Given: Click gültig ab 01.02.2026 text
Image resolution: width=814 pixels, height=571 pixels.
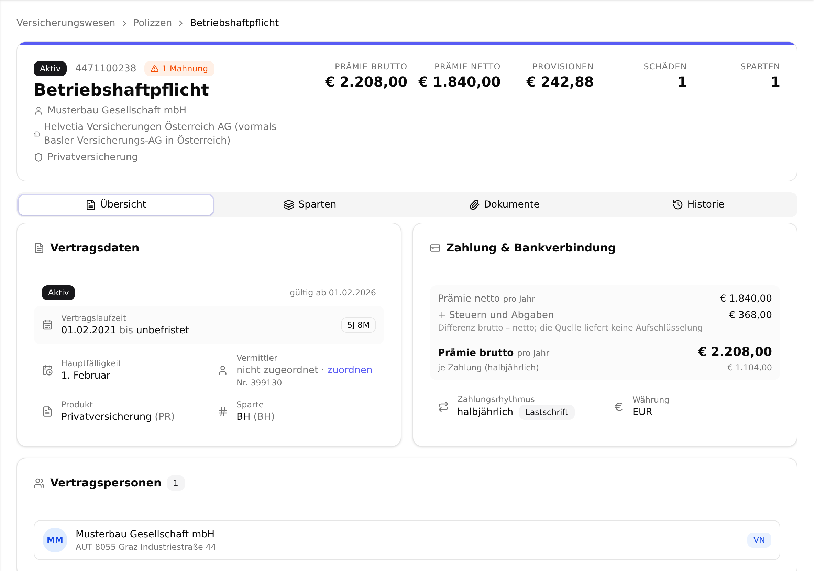Looking at the screenshot, I should click(332, 293).
